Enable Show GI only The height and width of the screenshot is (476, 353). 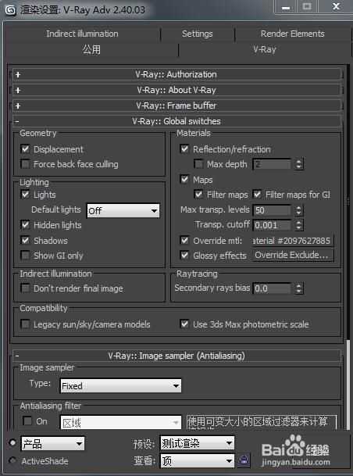(x=25, y=256)
